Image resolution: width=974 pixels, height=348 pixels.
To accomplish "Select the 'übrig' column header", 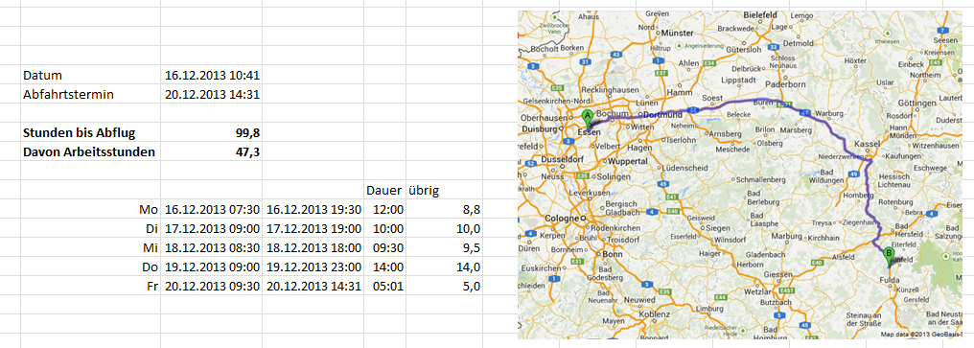I will [445, 191].
